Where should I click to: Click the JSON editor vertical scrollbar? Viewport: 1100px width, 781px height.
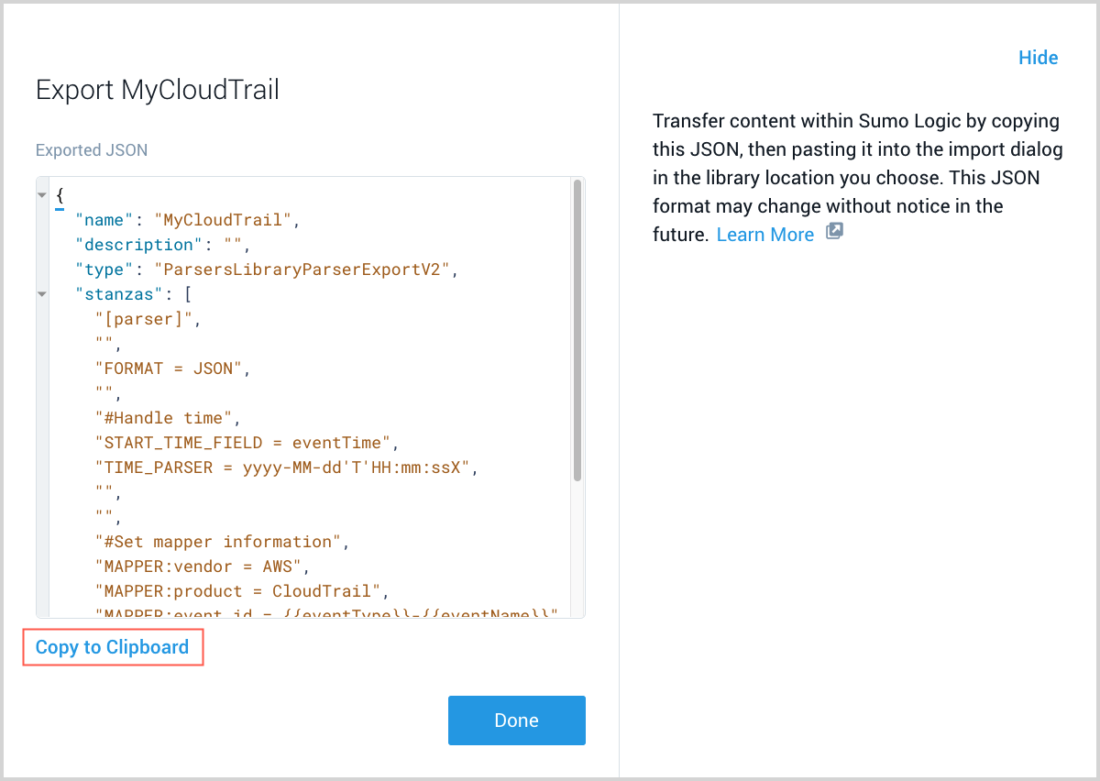pyautogui.click(x=577, y=330)
